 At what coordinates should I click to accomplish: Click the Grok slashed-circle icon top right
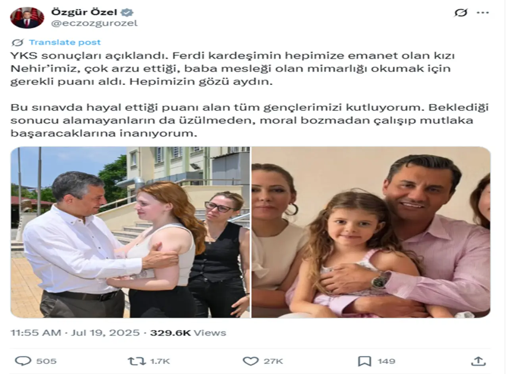[x=461, y=13]
